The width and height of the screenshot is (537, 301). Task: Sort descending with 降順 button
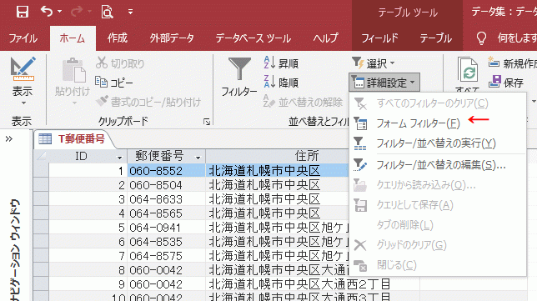(281, 83)
